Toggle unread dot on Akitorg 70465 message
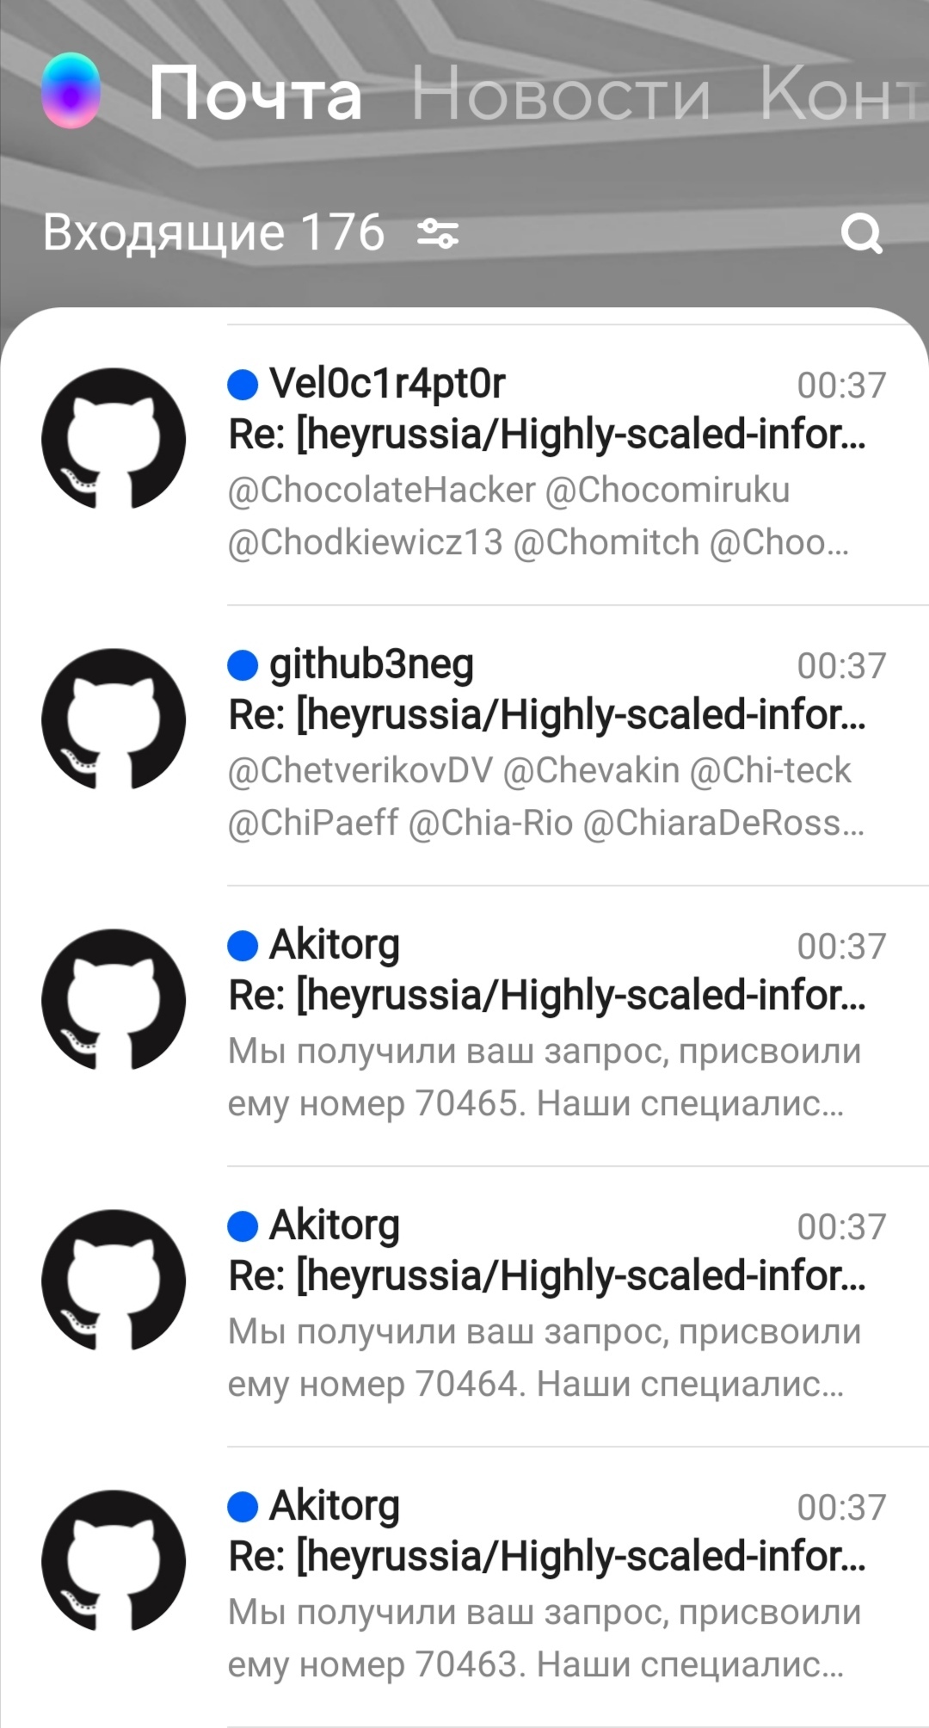This screenshot has height=1728, width=929. (x=243, y=946)
